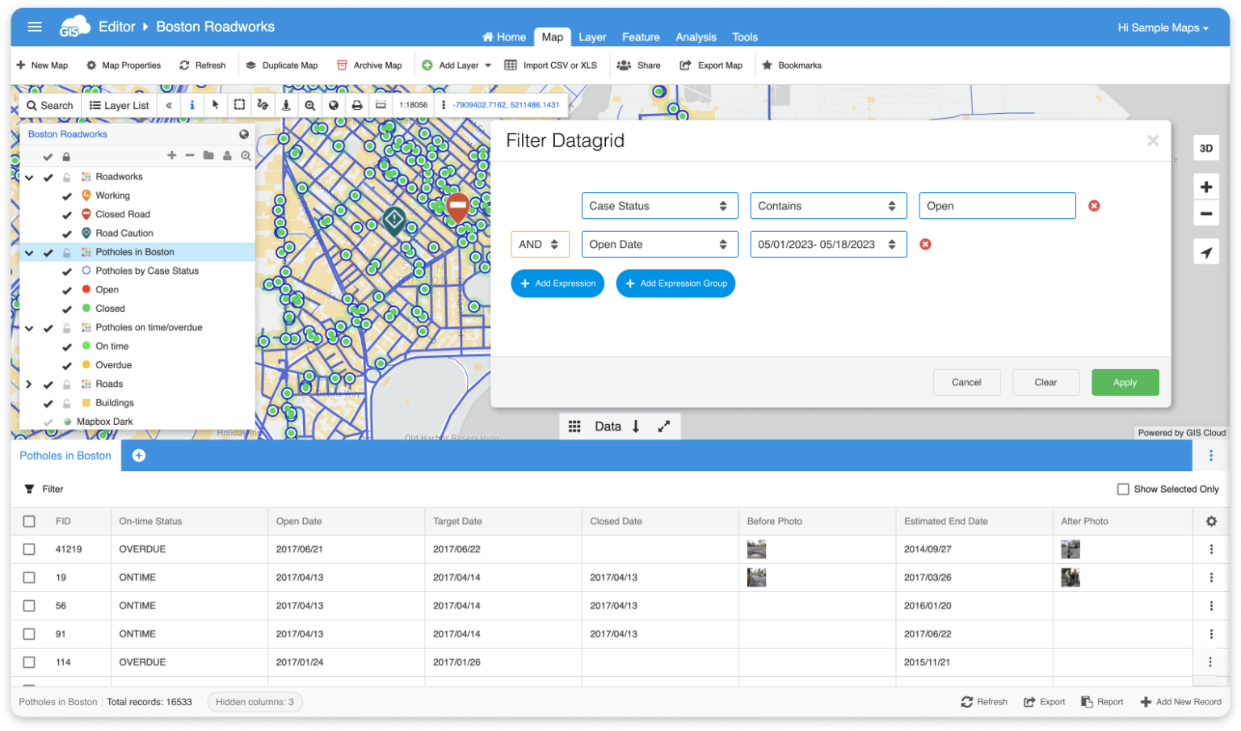
Task: Toggle visibility of the Buildings layer
Action: [48, 402]
